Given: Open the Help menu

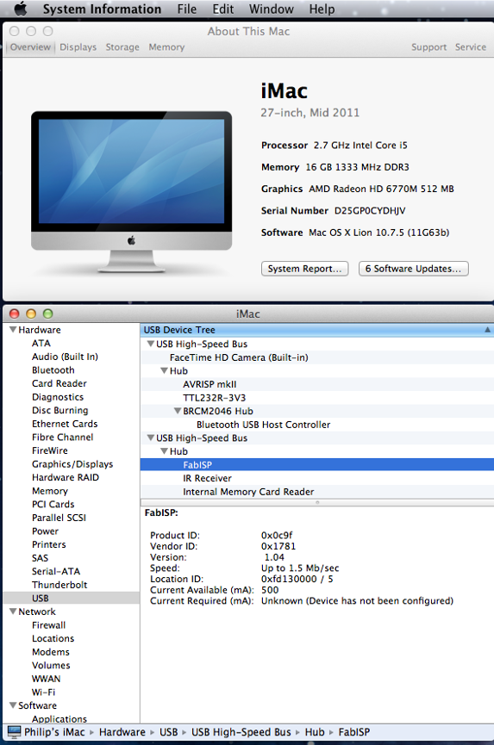Looking at the screenshot, I should coord(322,9).
